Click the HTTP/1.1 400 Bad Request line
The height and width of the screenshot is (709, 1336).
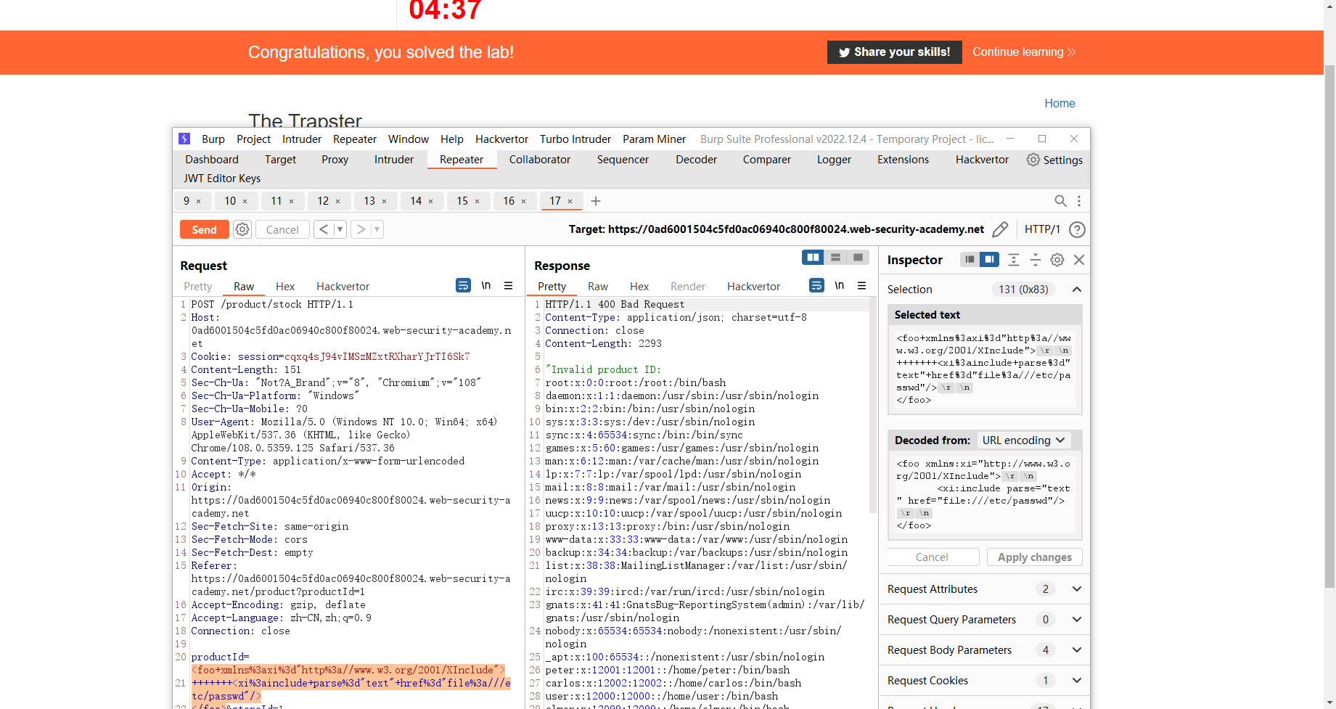(x=615, y=305)
